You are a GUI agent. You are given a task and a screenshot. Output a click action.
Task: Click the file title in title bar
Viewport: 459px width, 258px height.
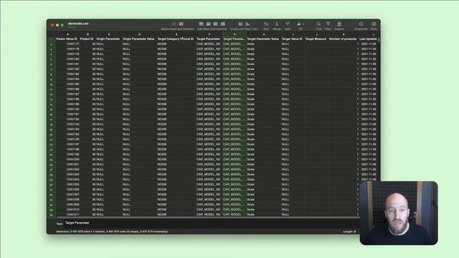point(78,24)
